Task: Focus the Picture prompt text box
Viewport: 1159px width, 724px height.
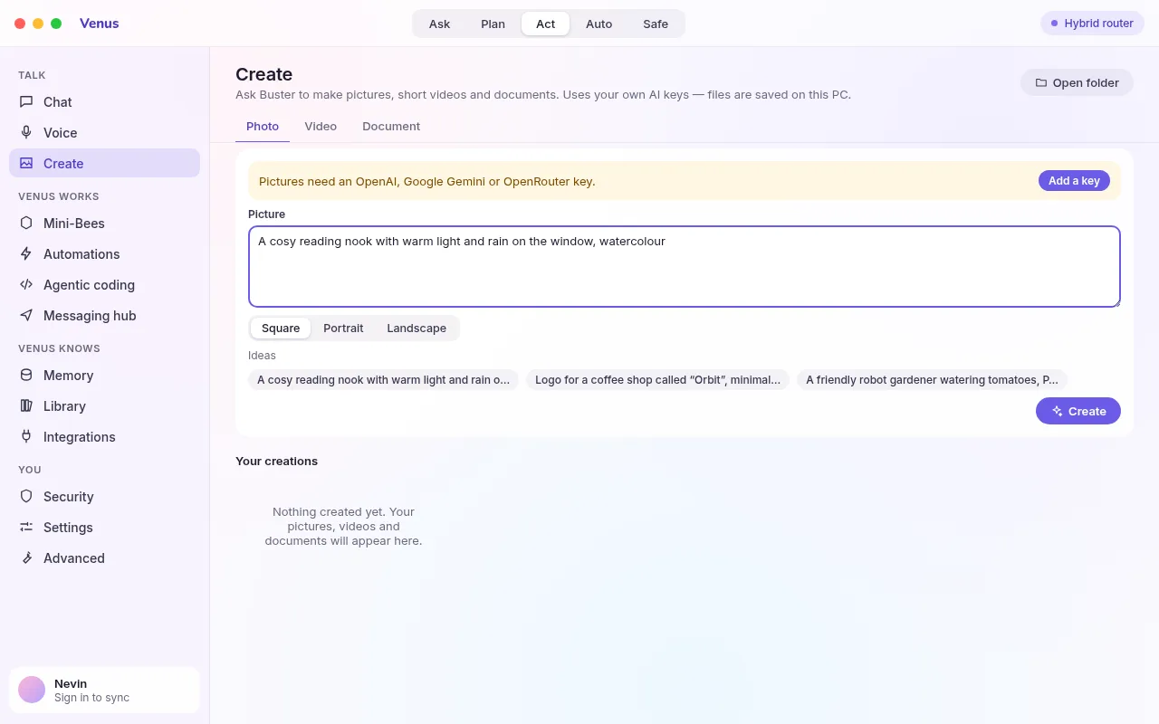Action: [685, 267]
